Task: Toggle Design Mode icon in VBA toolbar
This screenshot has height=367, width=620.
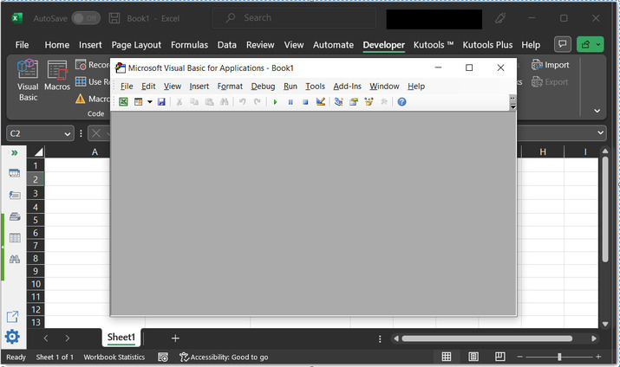Action: click(321, 102)
